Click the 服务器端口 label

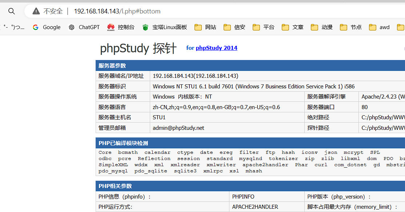click(x=321, y=107)
